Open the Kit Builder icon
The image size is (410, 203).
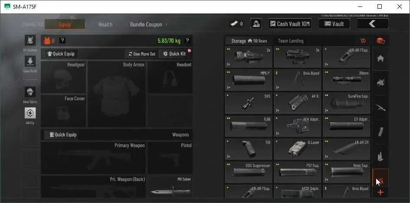point(30,40)
